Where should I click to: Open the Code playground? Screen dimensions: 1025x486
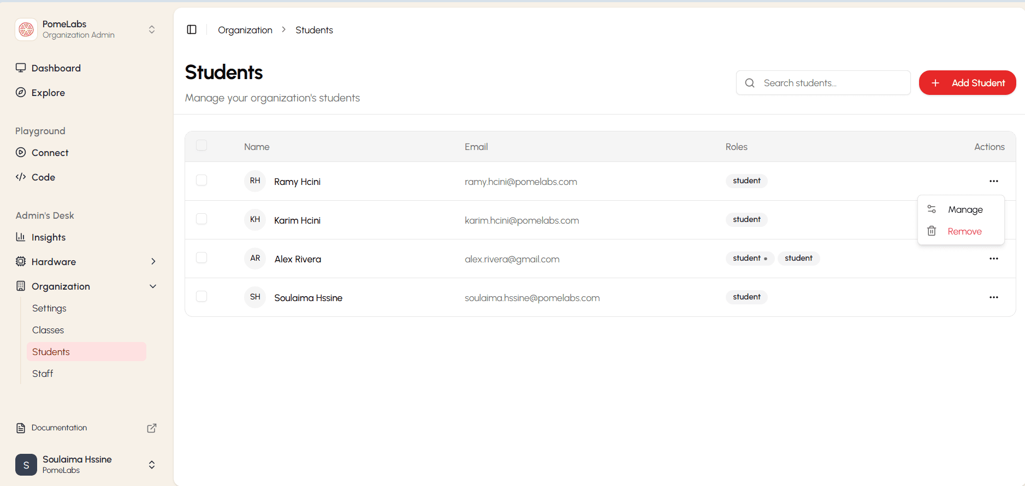(43, 177)
